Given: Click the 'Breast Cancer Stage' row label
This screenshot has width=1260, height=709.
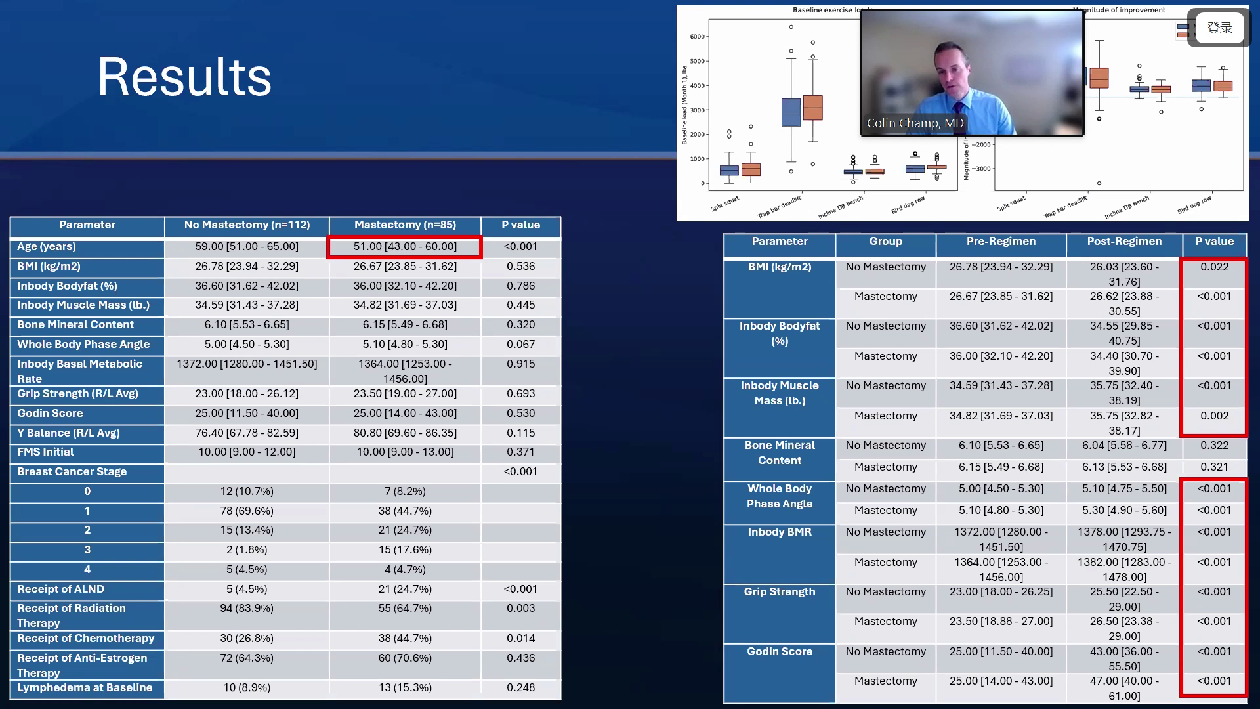Looking at the screenshot, I should (72, 472).
